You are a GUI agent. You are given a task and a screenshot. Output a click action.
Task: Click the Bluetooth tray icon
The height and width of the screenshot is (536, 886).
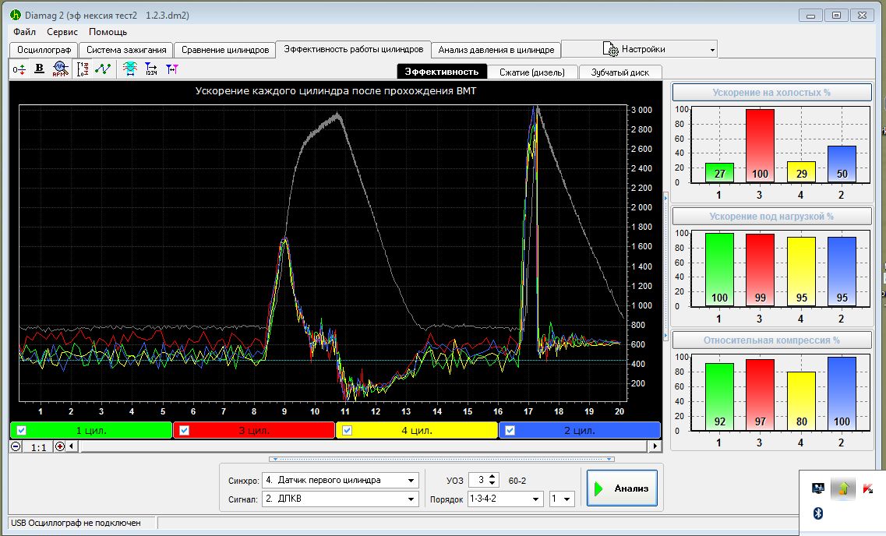[x=817, y=513]
